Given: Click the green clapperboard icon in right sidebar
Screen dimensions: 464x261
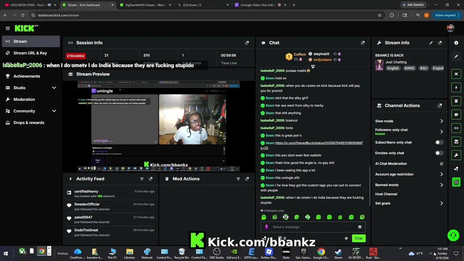Looking at the screenshot, I should [456, 182].
